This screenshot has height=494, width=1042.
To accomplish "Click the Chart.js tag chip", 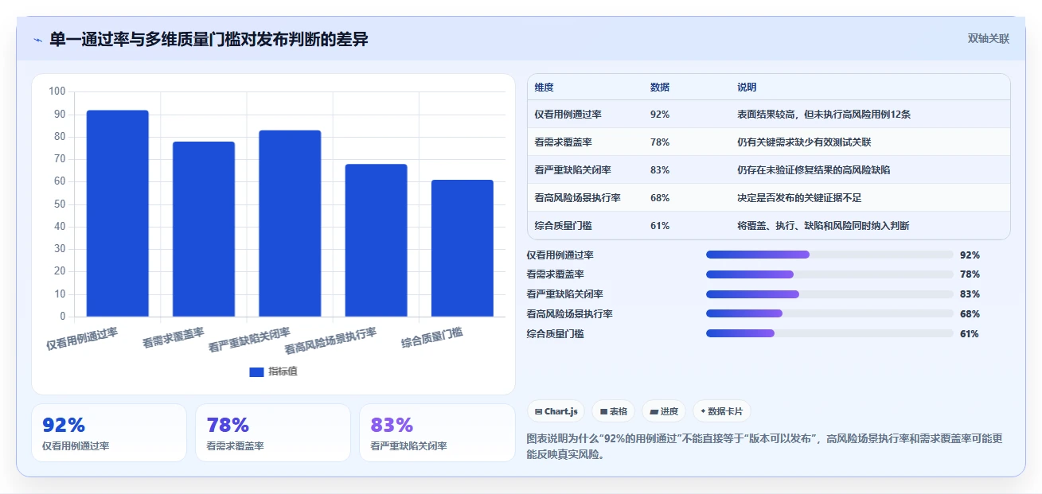I will tap(556, 411).
